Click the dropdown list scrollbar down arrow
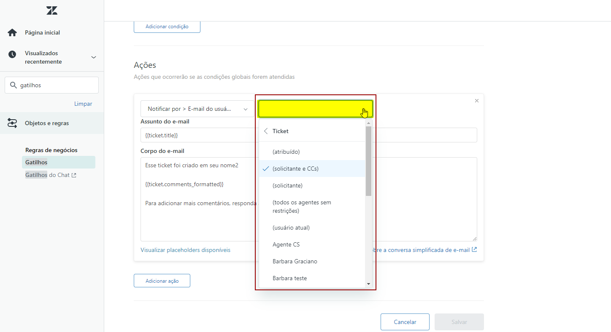The height and width of the screenshot is (332, 611). [368, 284]
